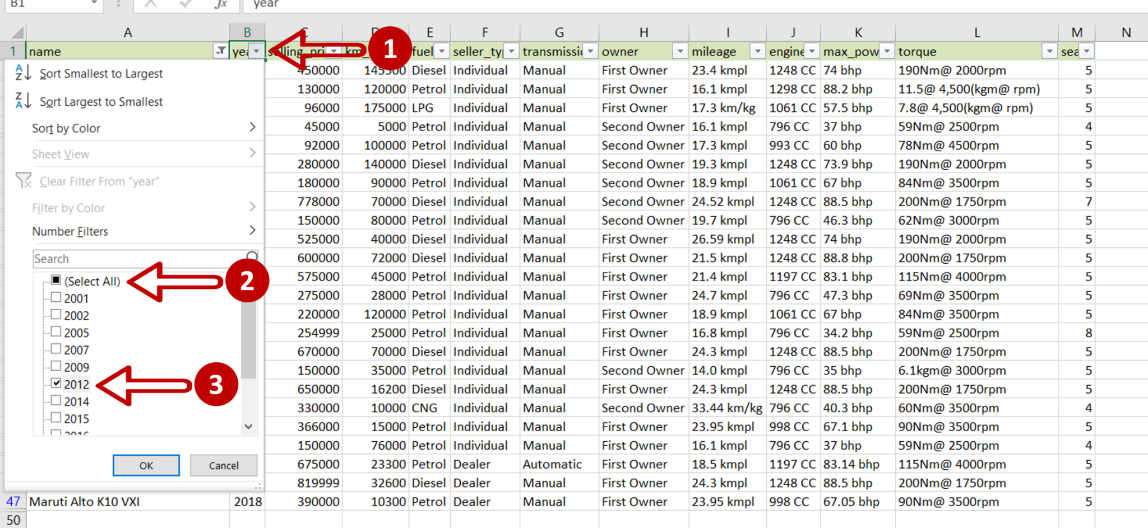Viewport: 1148px width, 528px height.
Task: Click the Cancel button in the filter menu
Action: point(223,465)
